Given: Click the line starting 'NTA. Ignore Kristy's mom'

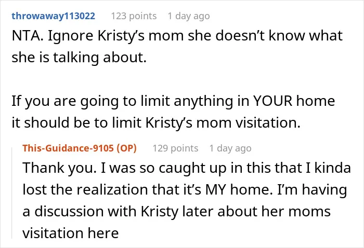Looking at the screenshot, I should click(177, 36).
